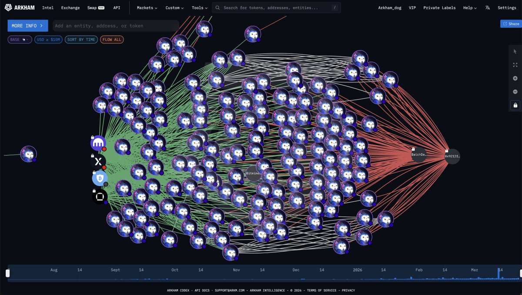522x295 pixels.
Task: Toggle the SORT BY TIME chip
Action: (81, 40)
